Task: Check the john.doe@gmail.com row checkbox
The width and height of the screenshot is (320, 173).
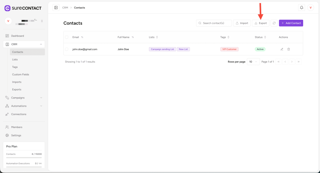Action: point(67,49)
